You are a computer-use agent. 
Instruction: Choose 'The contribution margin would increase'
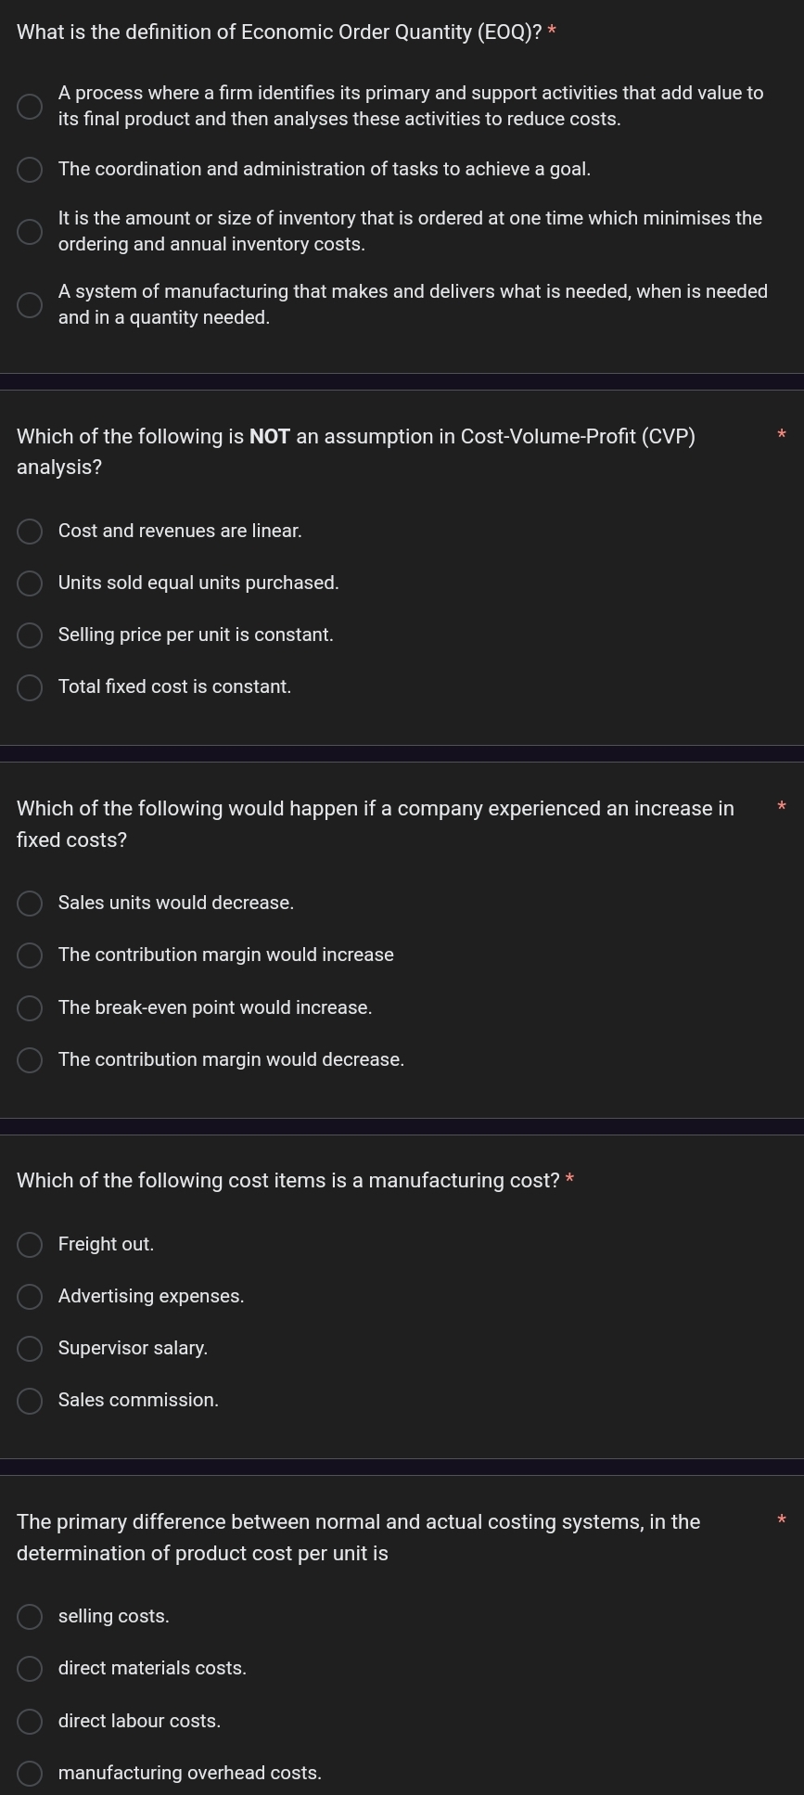30,955
